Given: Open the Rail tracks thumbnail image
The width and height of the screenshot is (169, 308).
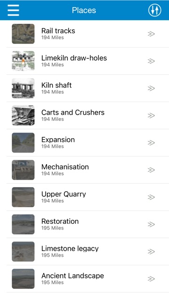Looking at the screenshot, I should (x=23, y=34).
